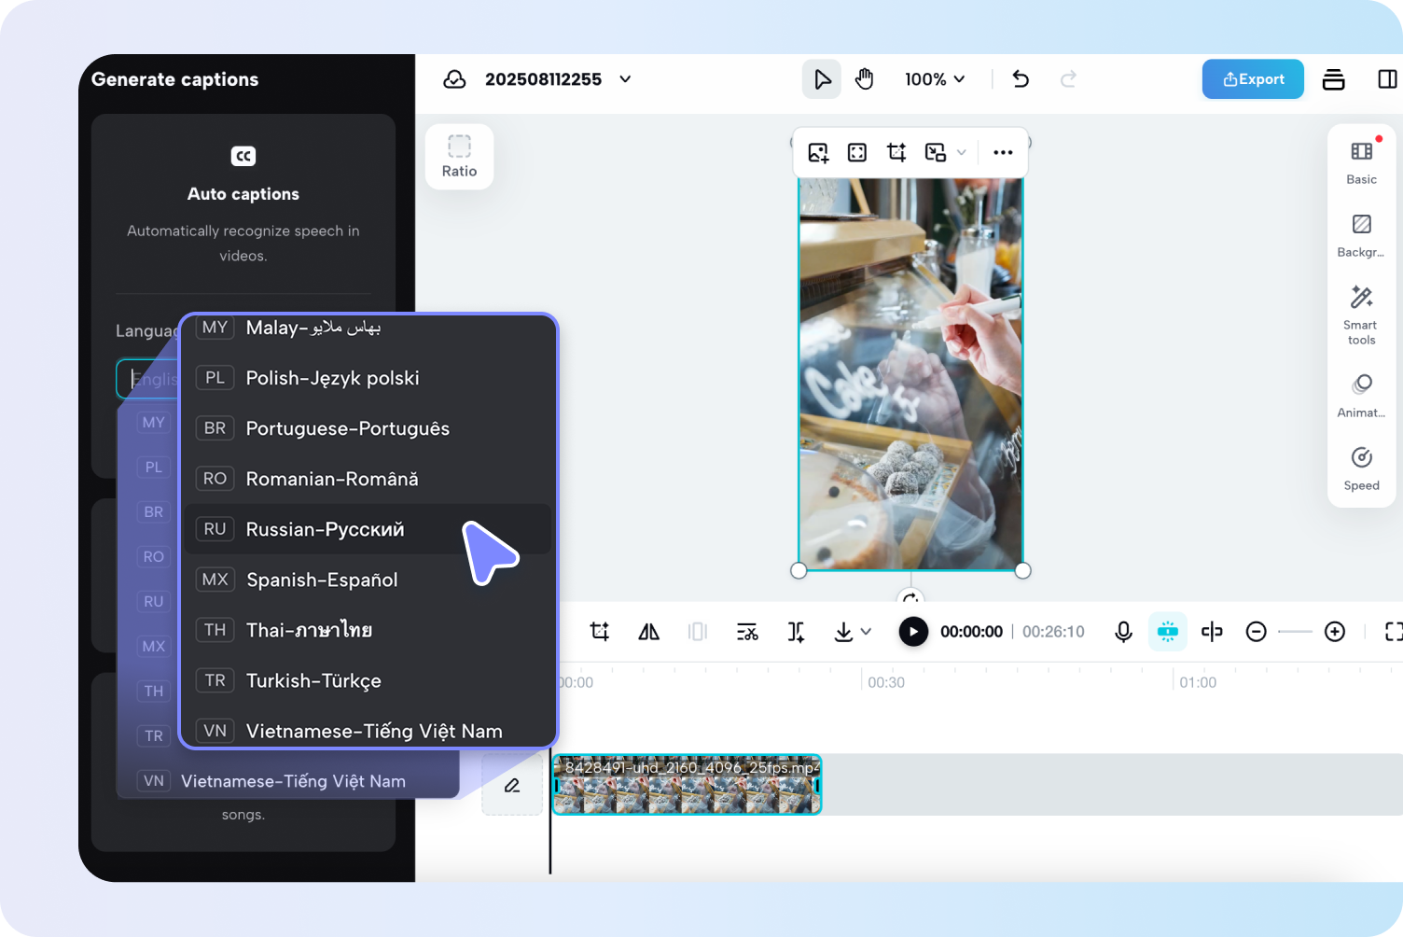Choose Vietnamese in the zoomed language list
1403x937 pixels.
click(368, 729)
